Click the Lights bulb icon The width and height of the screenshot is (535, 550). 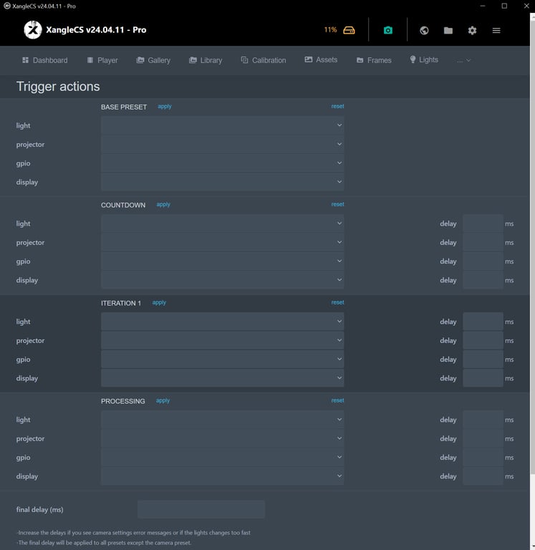tap(413, 59)
